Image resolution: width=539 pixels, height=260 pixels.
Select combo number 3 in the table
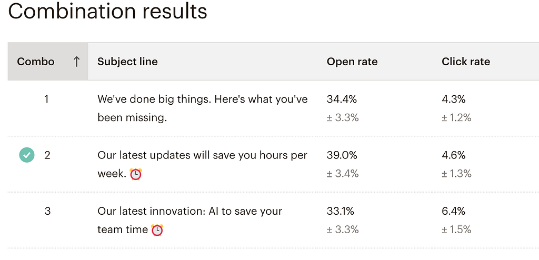coord(47,211)
